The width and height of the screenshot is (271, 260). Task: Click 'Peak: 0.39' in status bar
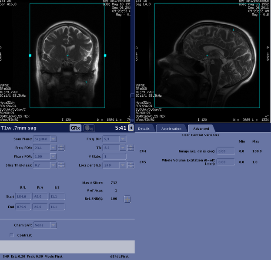pos(35,257)
